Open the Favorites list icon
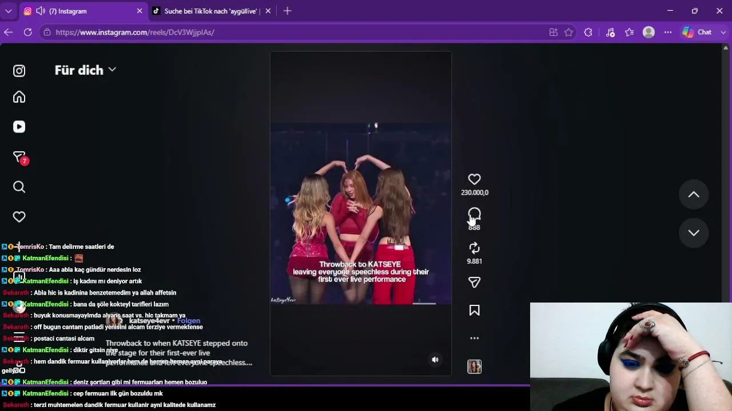The height and width of the screenshot is (411, 732). pos(629,33)
